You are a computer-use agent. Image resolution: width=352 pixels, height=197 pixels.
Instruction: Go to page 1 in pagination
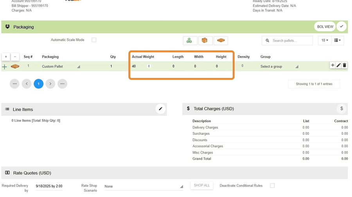point(38,84)
